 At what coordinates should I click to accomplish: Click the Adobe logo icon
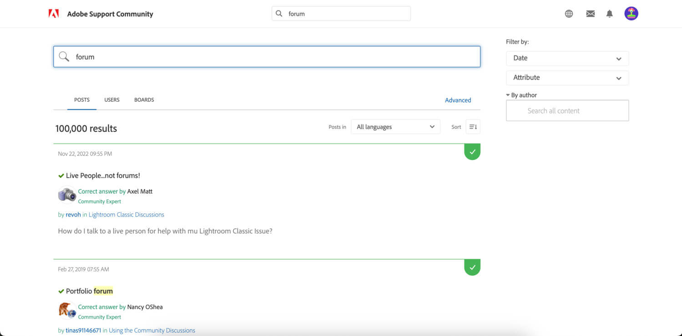click(x=54, y=14)
